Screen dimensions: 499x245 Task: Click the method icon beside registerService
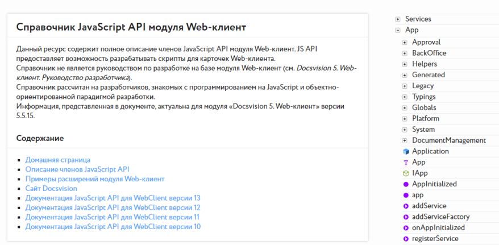406,239
